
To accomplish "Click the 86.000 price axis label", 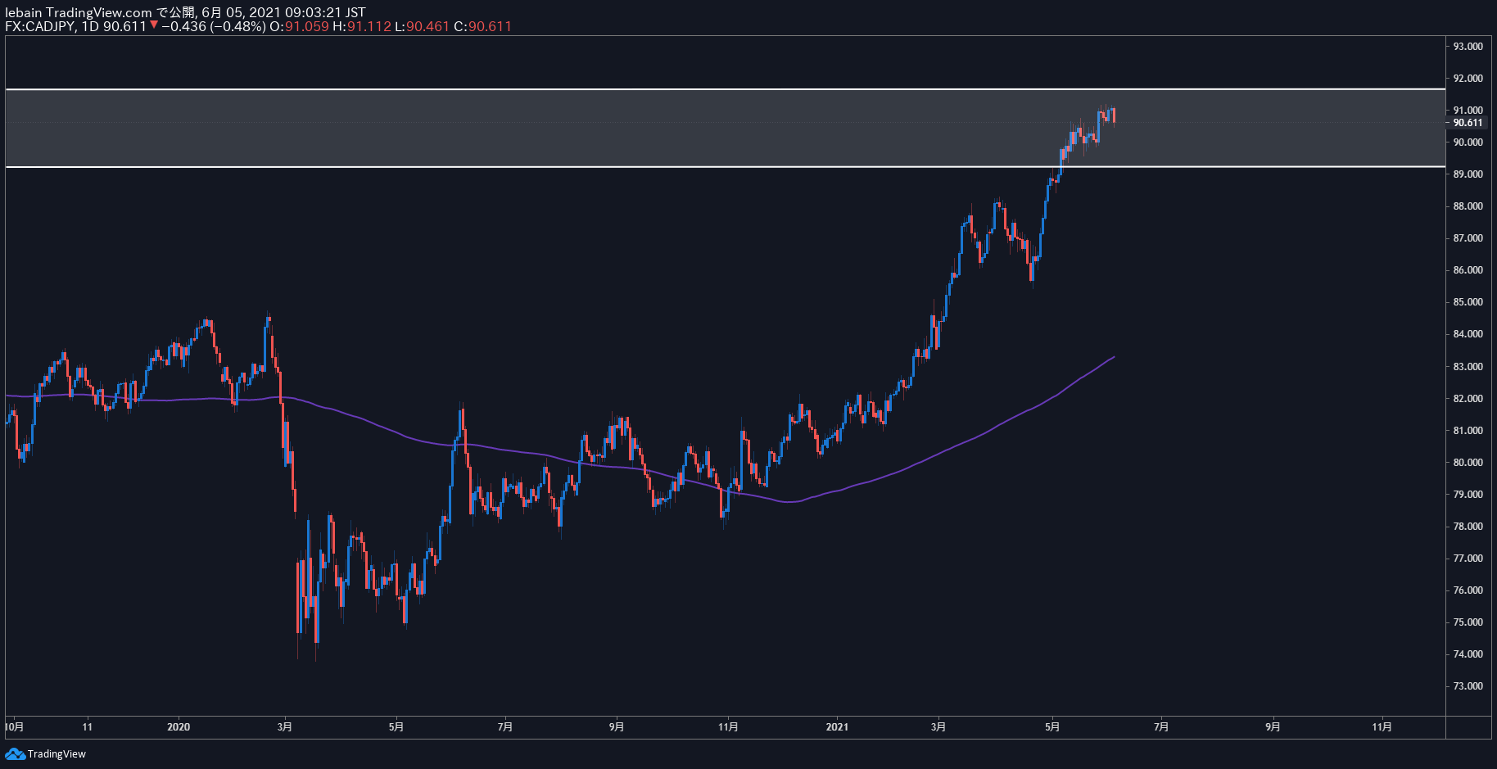I will [1468, 270].
